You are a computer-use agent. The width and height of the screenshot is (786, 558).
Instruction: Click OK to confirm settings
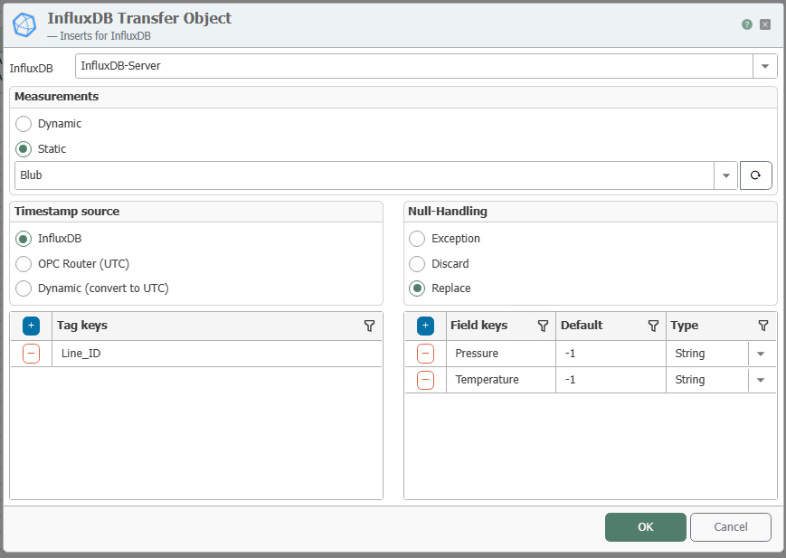click(645, 527)
